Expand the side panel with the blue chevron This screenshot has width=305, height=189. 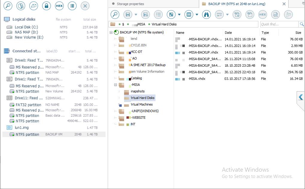(x=301, y=97)
